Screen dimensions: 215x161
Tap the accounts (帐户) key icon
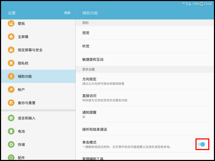click(x=11, y=90)
